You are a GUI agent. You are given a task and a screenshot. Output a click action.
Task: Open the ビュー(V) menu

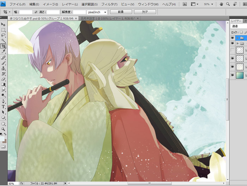(x=127, y=4)
